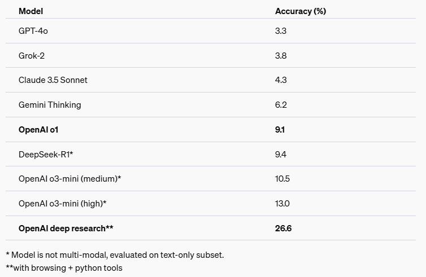Select the bold 26.6 accuracy value
426x277 pixels.
point(283,228)
